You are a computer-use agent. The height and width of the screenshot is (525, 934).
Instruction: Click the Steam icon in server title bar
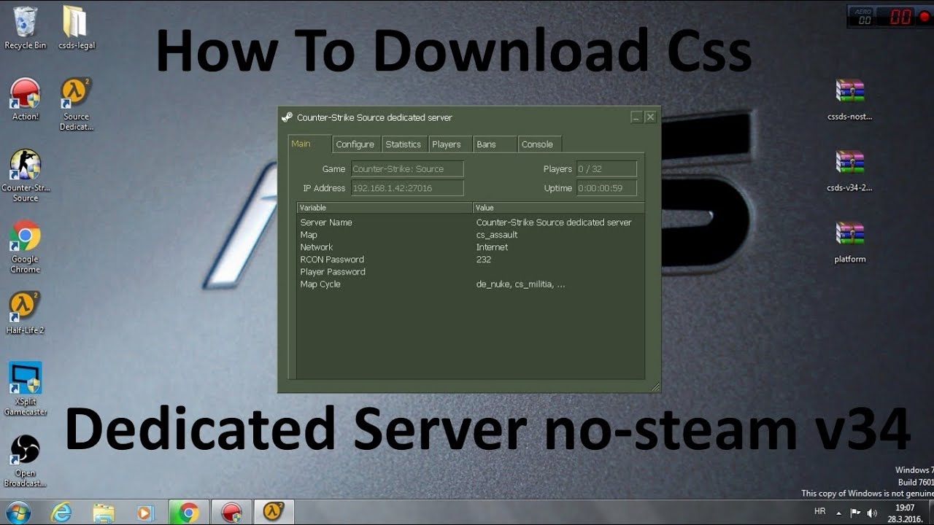(287, 117)
